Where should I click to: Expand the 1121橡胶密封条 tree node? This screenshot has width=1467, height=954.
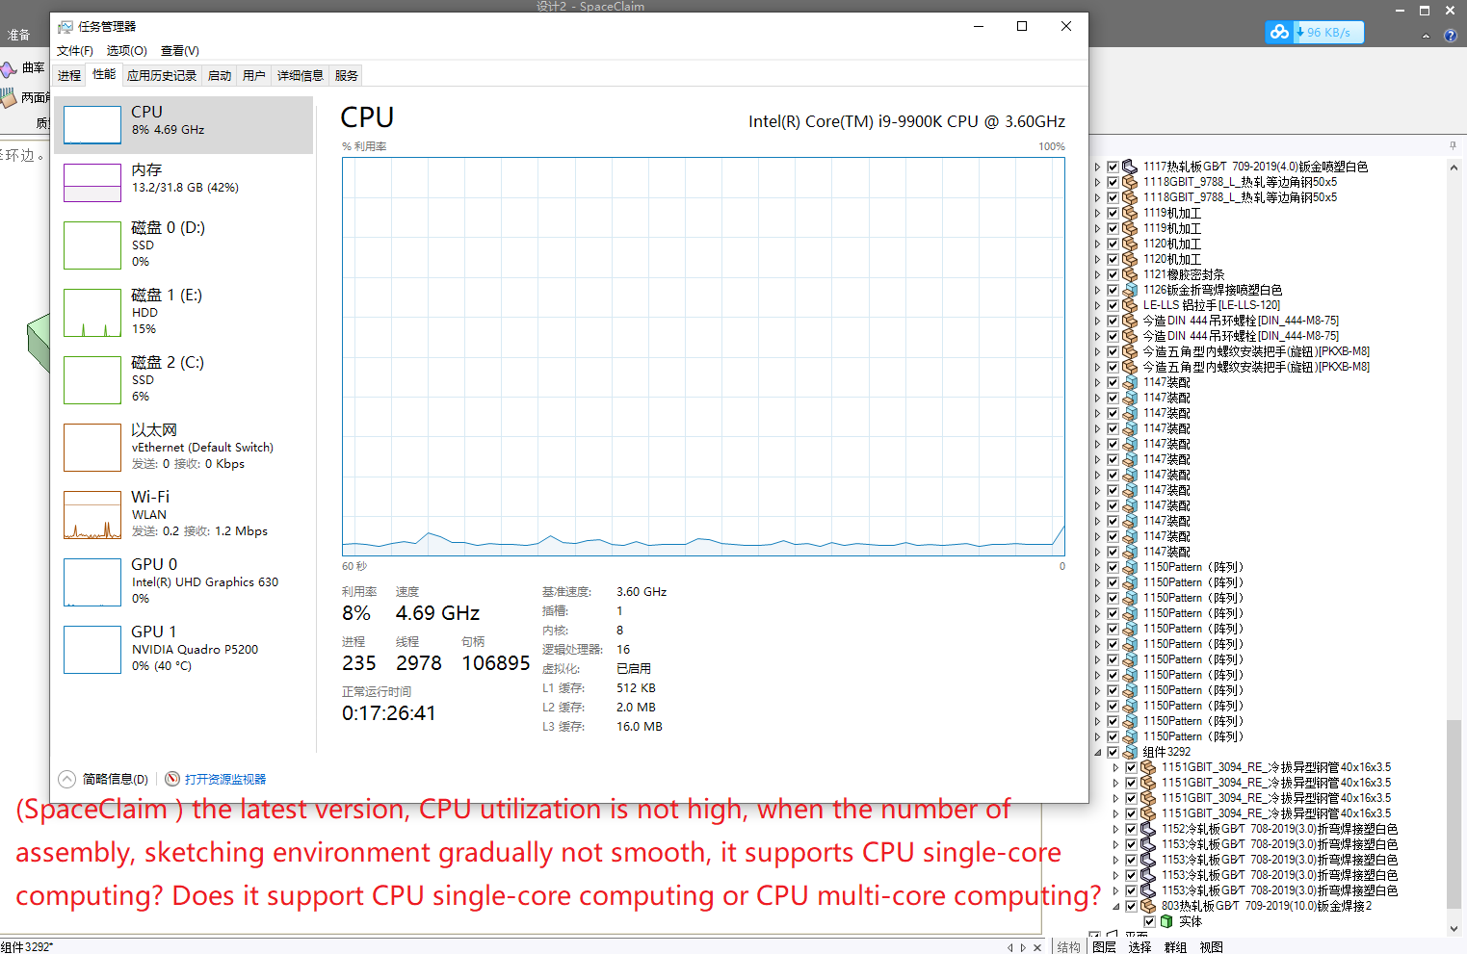1097,274
